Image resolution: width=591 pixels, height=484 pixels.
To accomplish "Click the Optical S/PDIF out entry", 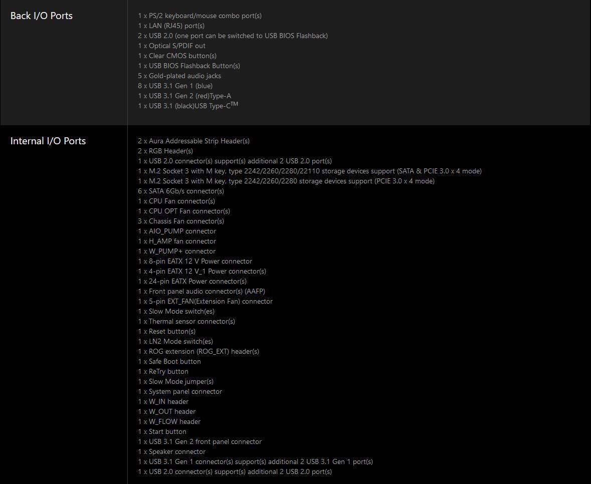I will click(x=171, y=46).
